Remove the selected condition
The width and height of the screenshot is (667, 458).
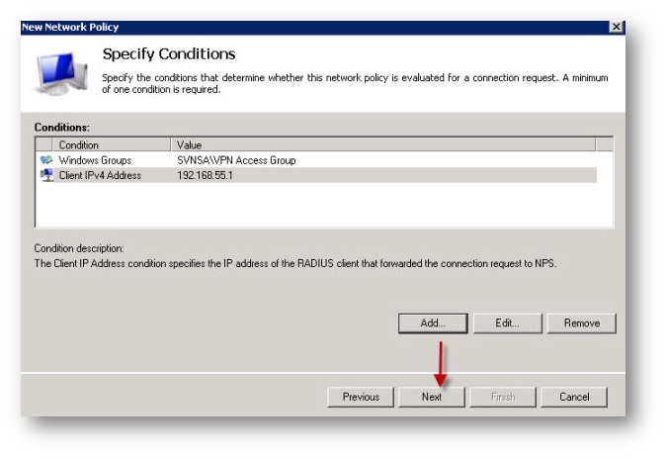581,323
